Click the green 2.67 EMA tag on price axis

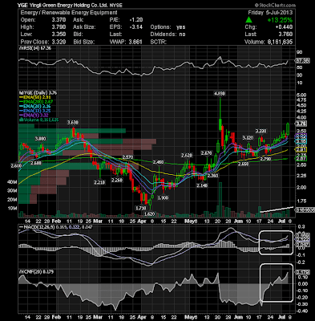301,159
